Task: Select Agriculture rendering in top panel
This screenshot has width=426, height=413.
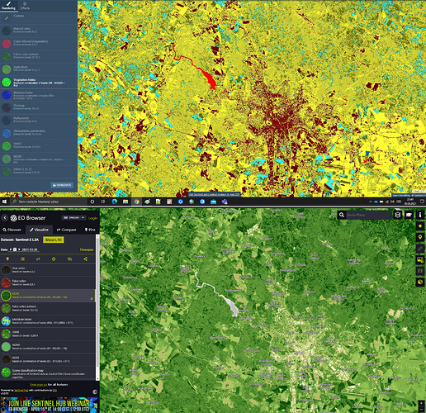Action: coord(39,69)
